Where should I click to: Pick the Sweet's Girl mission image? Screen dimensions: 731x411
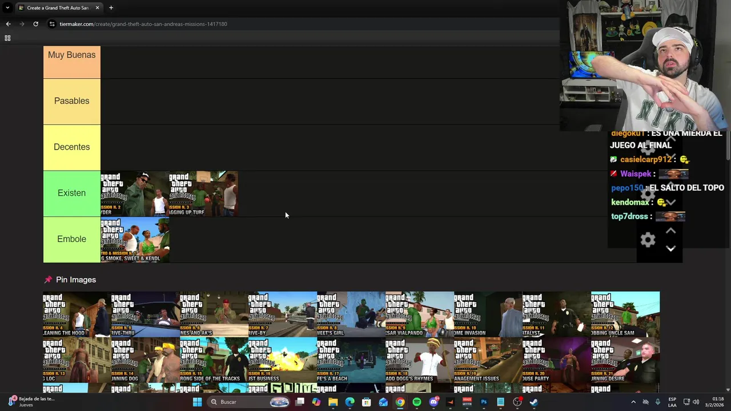coord(351,314)
